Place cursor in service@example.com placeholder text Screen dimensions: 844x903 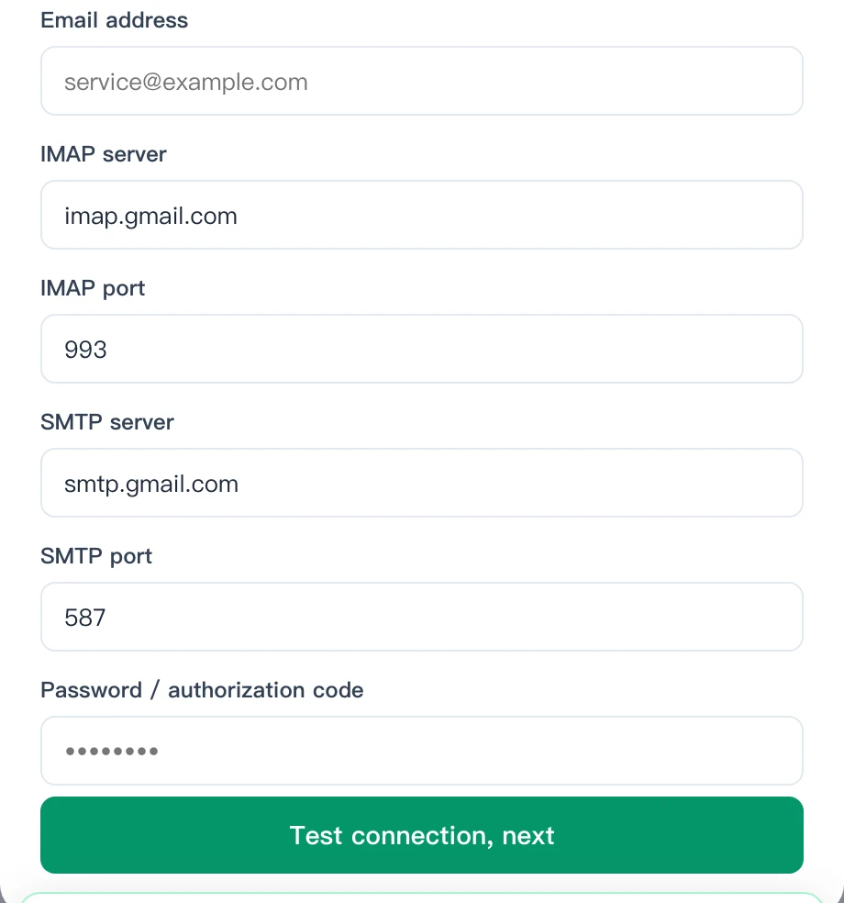pos(186,82)
